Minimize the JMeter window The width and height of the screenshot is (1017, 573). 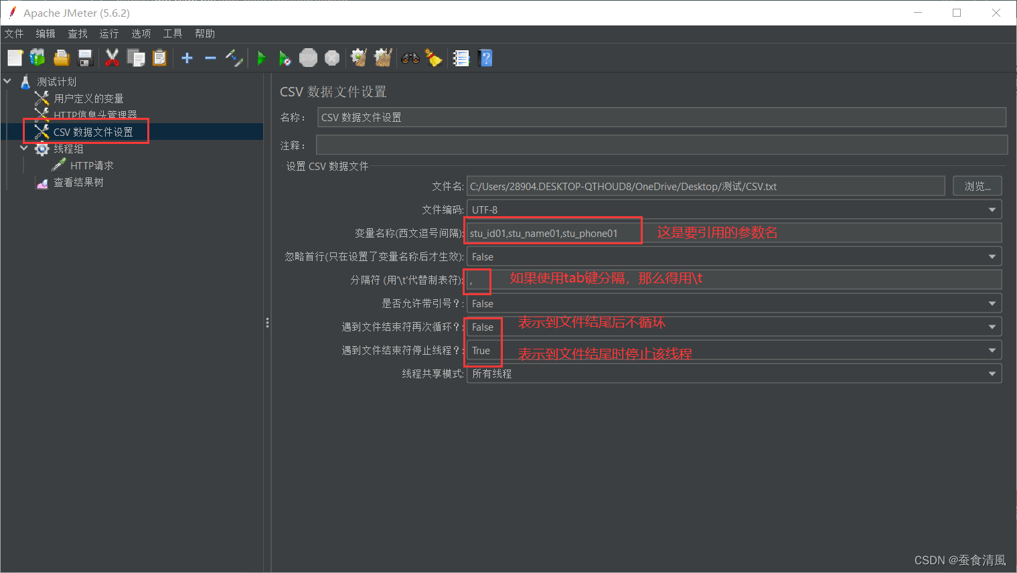tap(918, 13)
